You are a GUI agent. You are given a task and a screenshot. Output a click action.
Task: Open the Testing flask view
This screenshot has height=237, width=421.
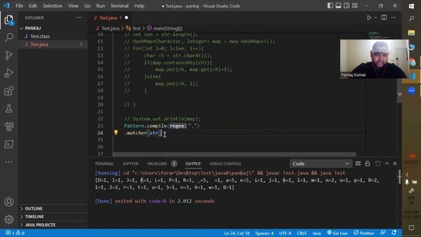point(9,109)
